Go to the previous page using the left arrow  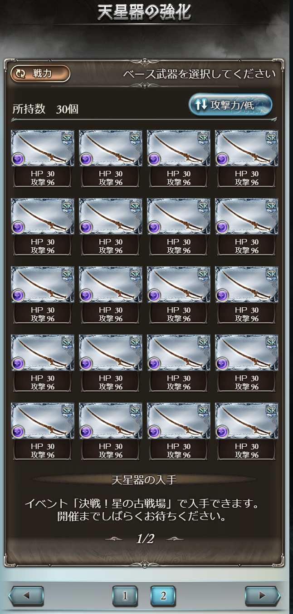point(26,596)
